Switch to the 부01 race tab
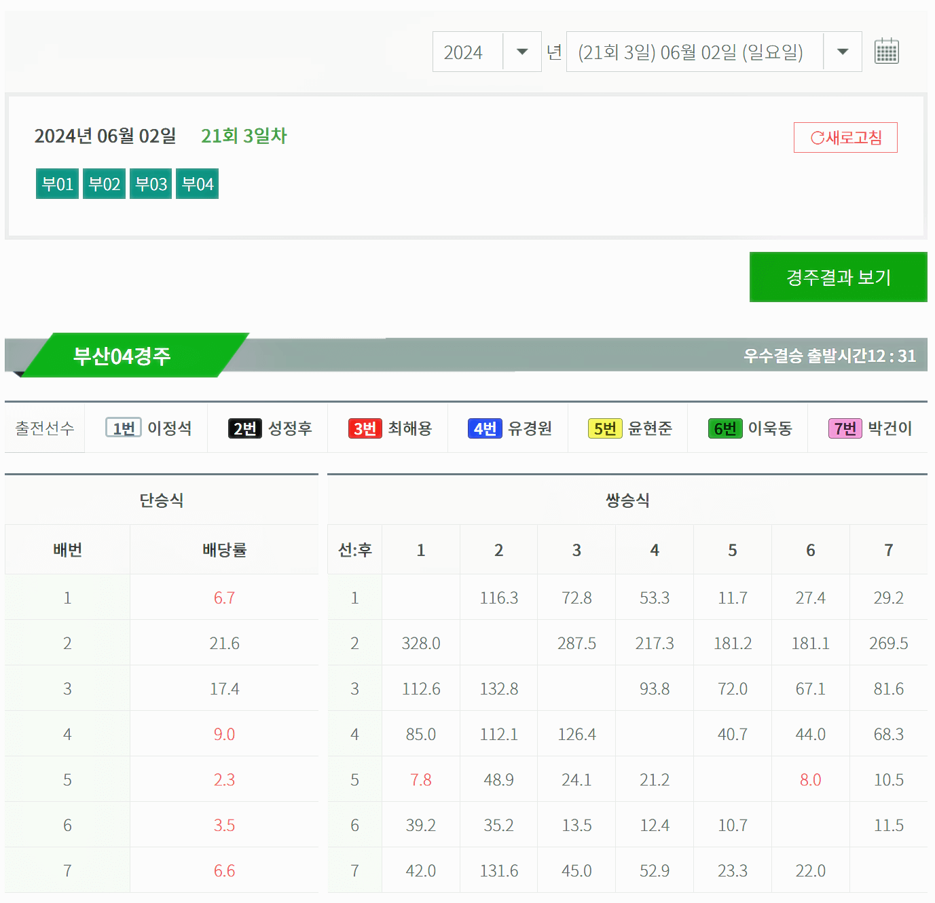 (57, 183)
